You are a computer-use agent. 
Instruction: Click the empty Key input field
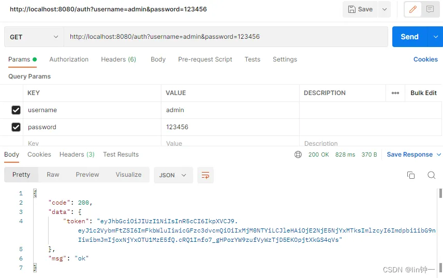(x=92, y=141)
